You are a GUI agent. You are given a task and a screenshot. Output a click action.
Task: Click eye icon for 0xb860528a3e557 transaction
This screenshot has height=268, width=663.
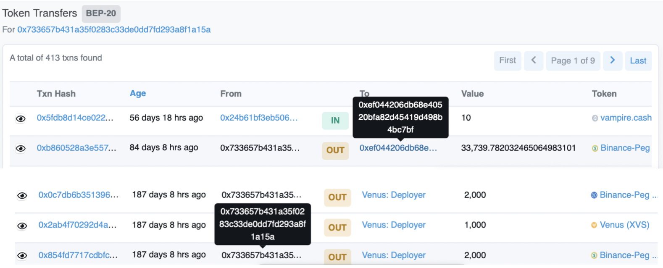coord(21,149)
